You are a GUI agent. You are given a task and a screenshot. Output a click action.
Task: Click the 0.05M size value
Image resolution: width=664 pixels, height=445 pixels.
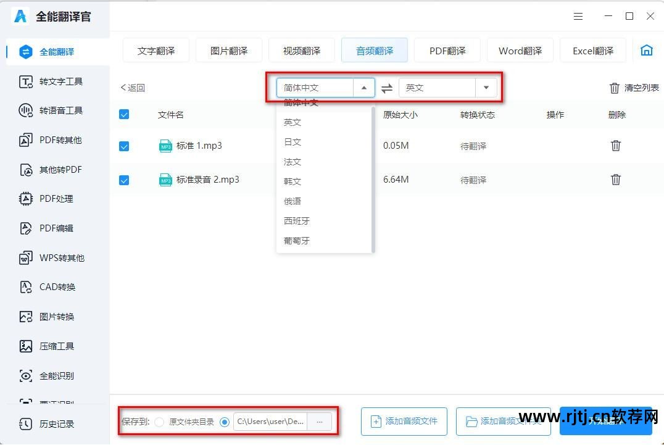(x=396, y=146)
